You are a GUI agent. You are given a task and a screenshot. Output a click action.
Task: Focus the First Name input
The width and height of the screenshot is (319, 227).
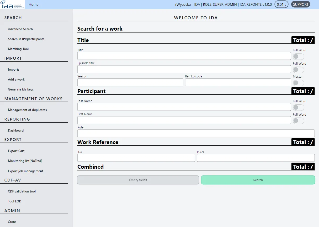[184, 120]
